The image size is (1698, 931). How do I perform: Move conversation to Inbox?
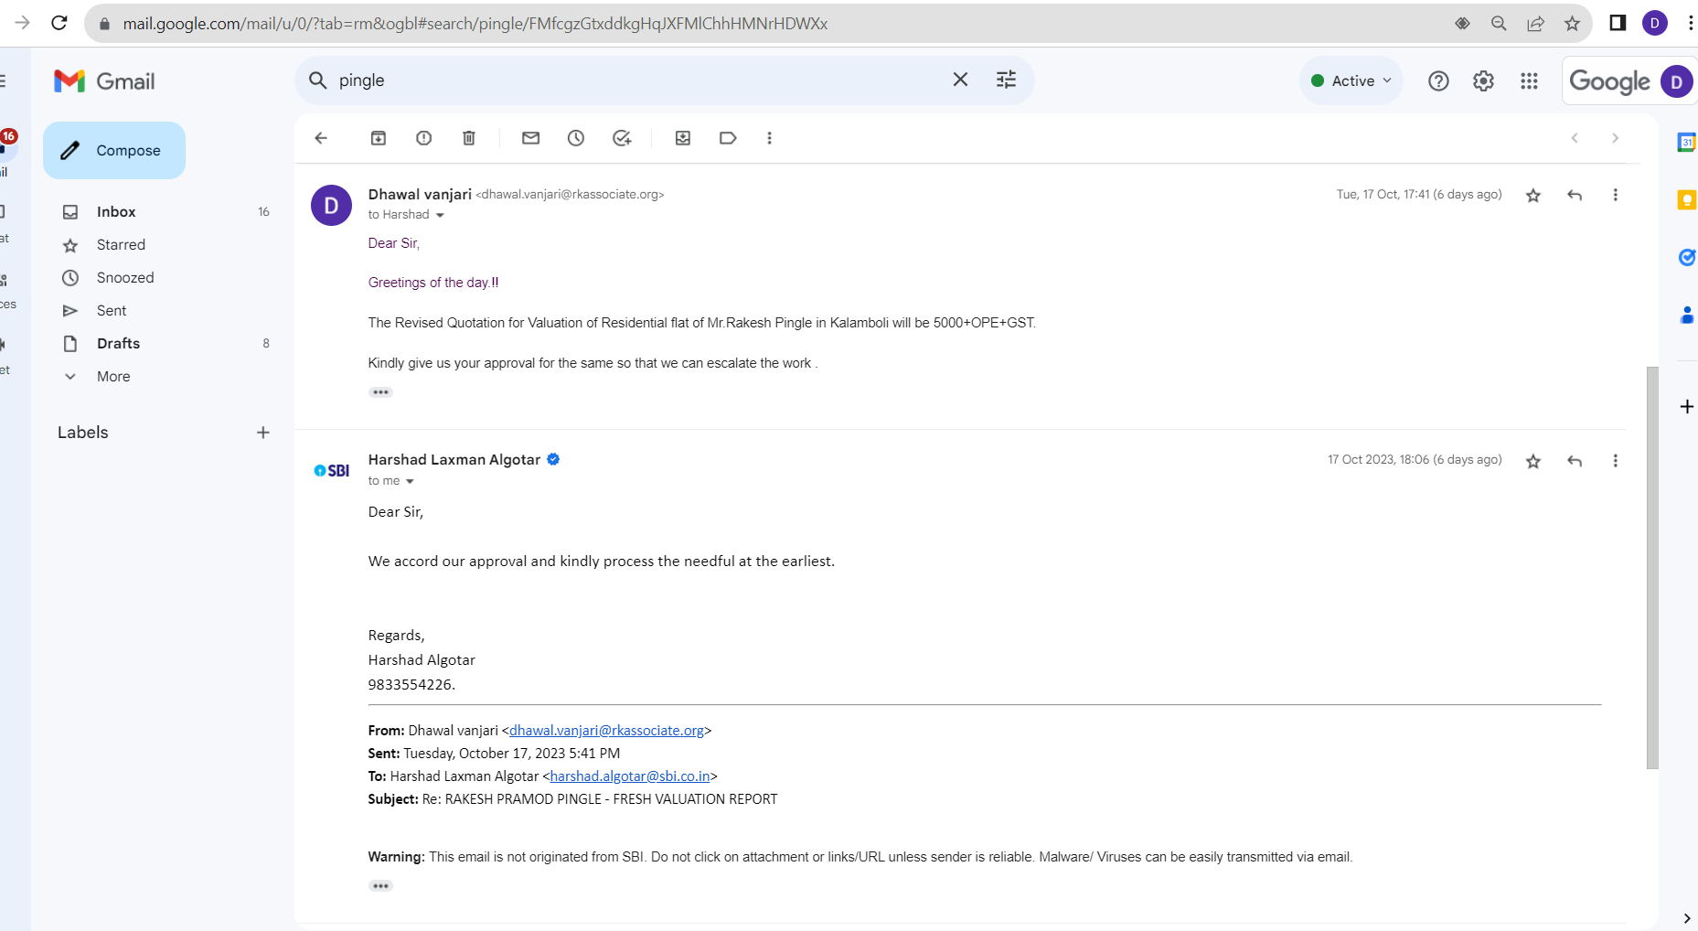pyautogui.click(x=683, y=138)
